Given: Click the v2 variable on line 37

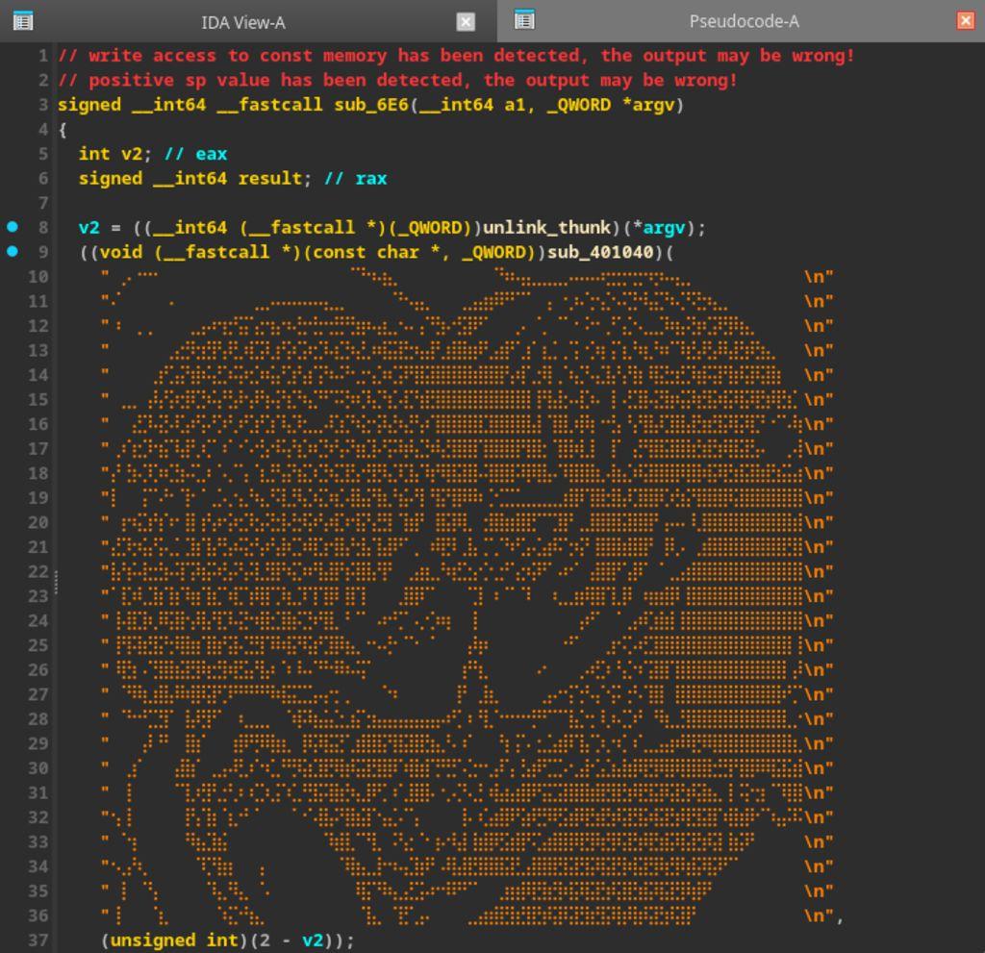Looking at the screenshot, I should [312, 940].
